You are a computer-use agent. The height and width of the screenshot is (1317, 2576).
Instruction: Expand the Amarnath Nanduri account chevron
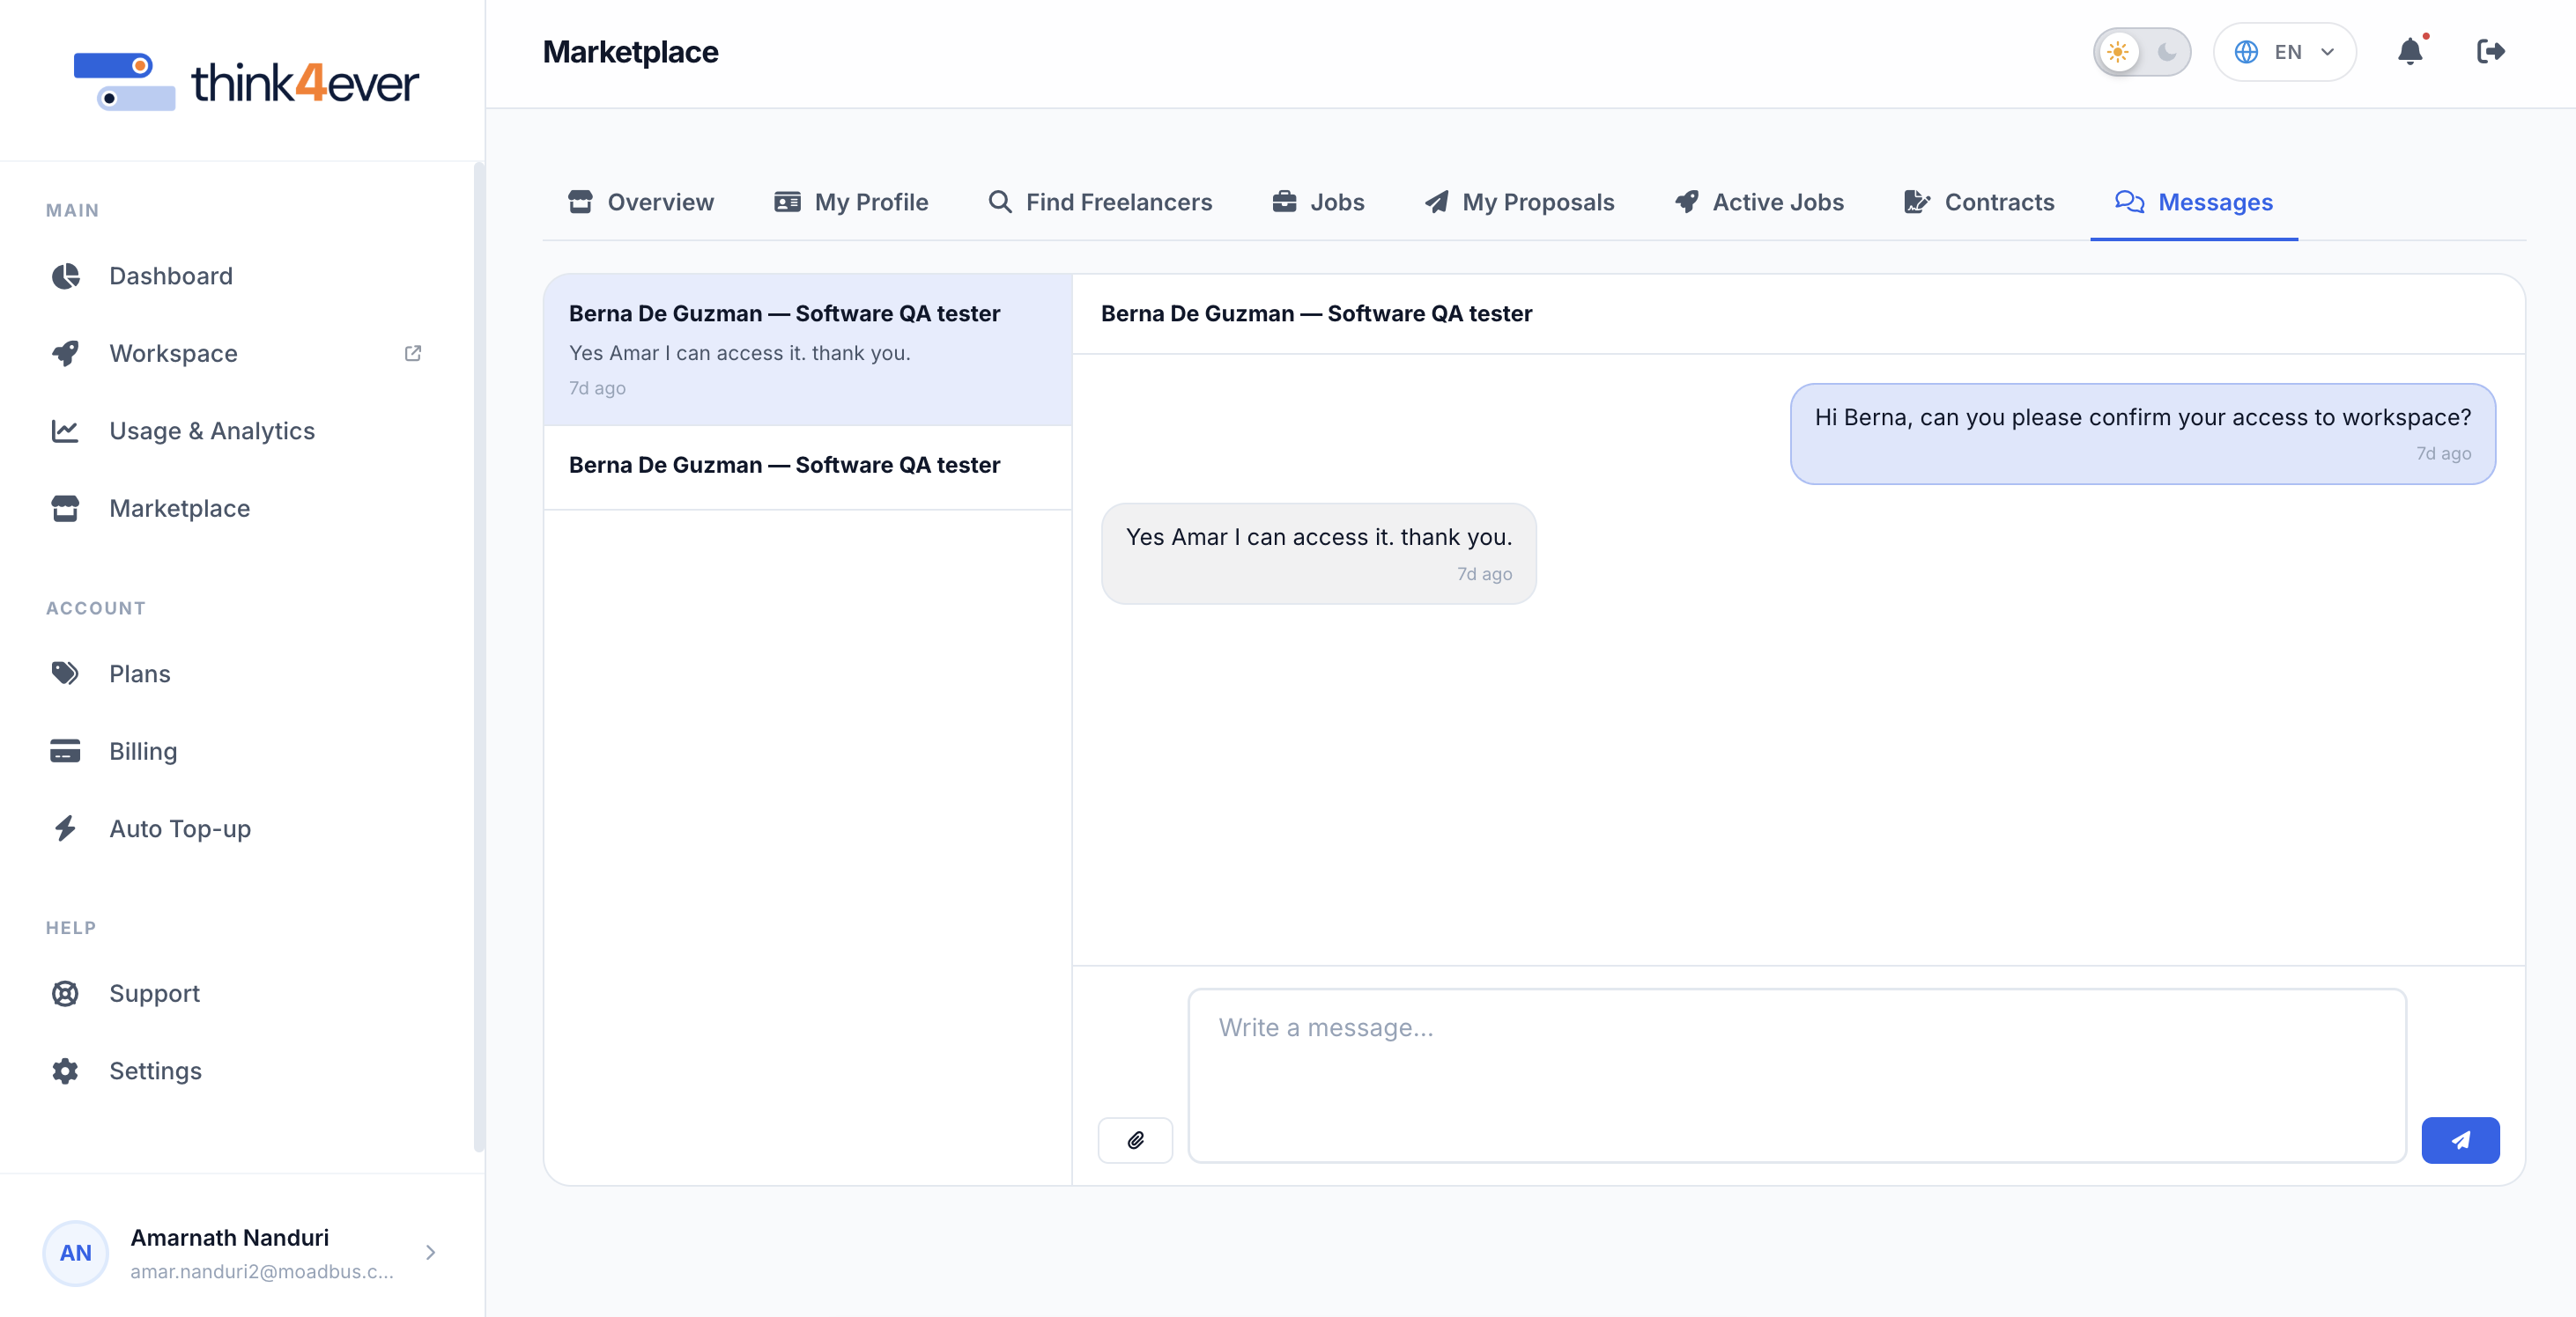point(431,1252)
